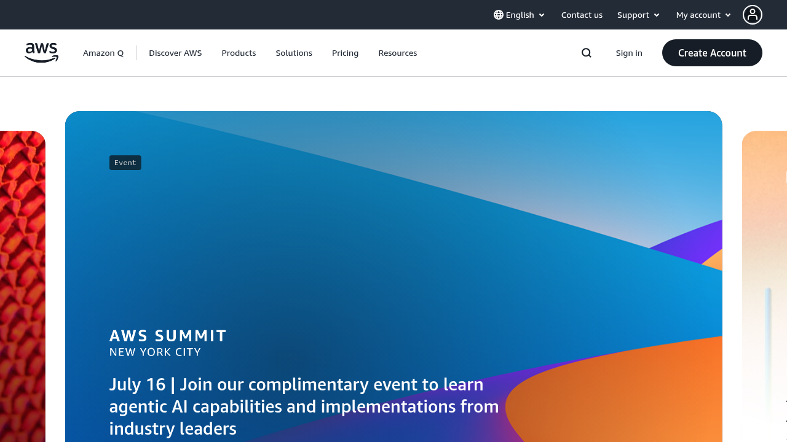Screen dimensions: 787x442
Task: Open the Products menu
Action: [x=239, y=53]
